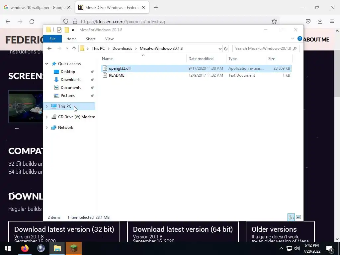
Task: Reload the Firefox page
Action: 32,22
